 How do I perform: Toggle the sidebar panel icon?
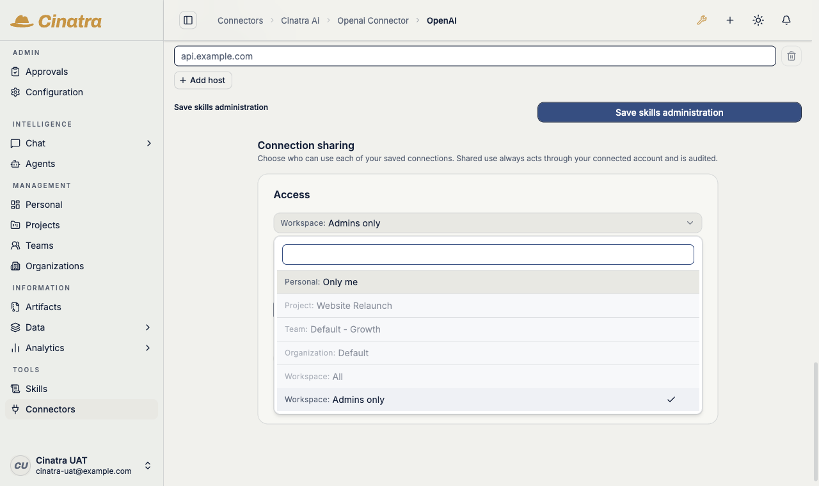click(x=188, y=20)
